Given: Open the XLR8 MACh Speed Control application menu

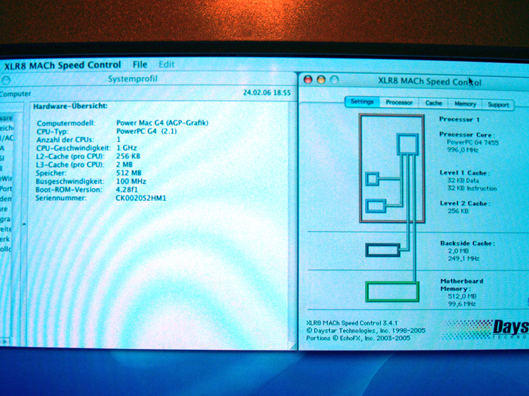Looking at the screenshot, I should point(62,65).
